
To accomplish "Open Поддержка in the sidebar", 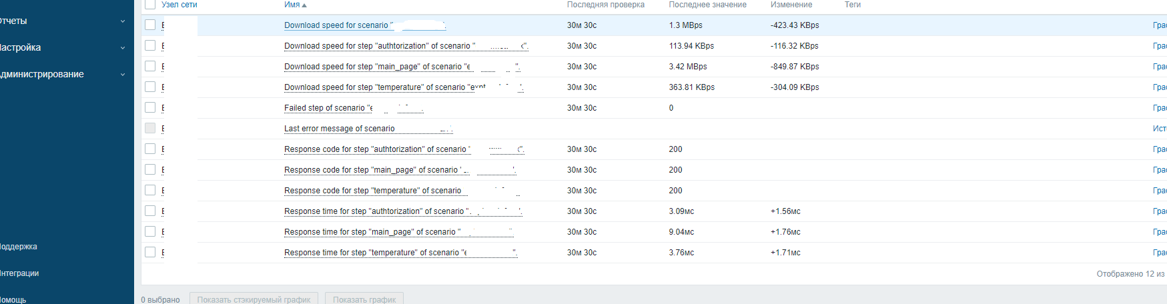I will point(19,247).
